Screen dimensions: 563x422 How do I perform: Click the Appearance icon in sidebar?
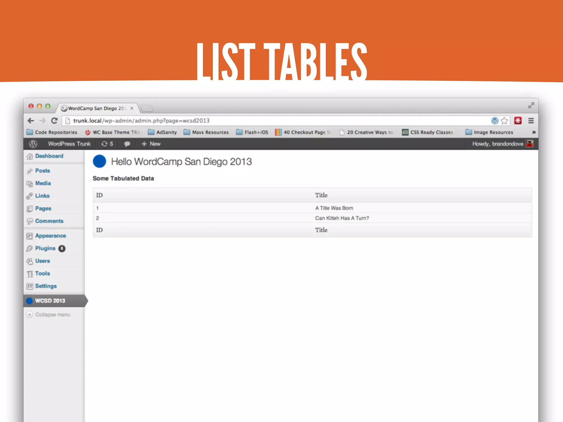30,236
